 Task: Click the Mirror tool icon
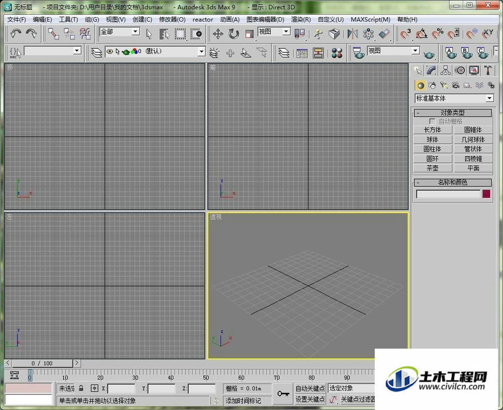pyautogui.click(x=353, y=34)
